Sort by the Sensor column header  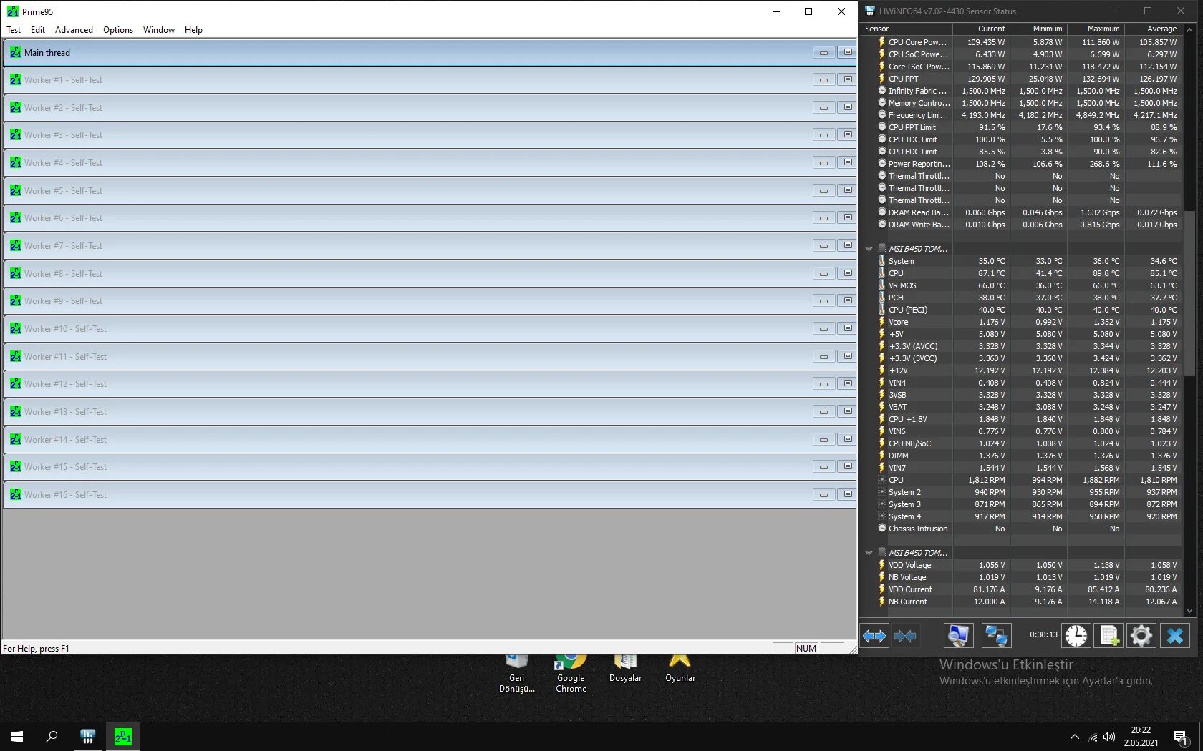coord(907,29)
